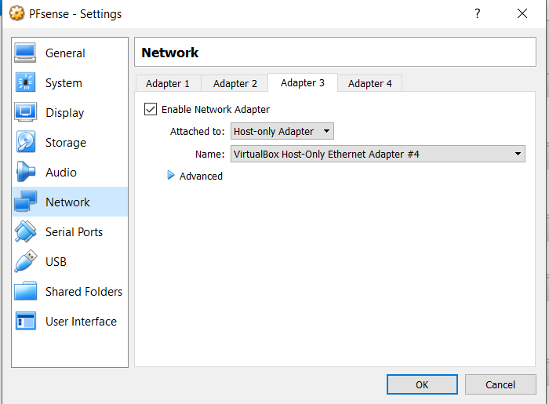
Task: Open the Display monitor icon
Action: (25, 112)
